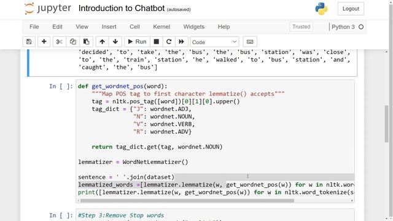This screenshot has width=393, height=221.
Task: Open the File menu
Action: pyautogui.click(x=34, y=27)
